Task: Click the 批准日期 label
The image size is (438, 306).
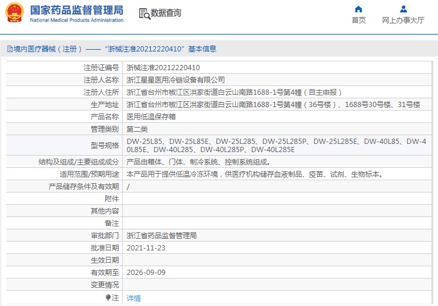Action: [105, 248]
